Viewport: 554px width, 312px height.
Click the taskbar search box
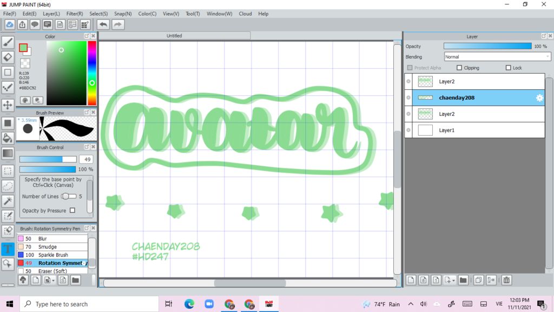(x=89, y=304)
